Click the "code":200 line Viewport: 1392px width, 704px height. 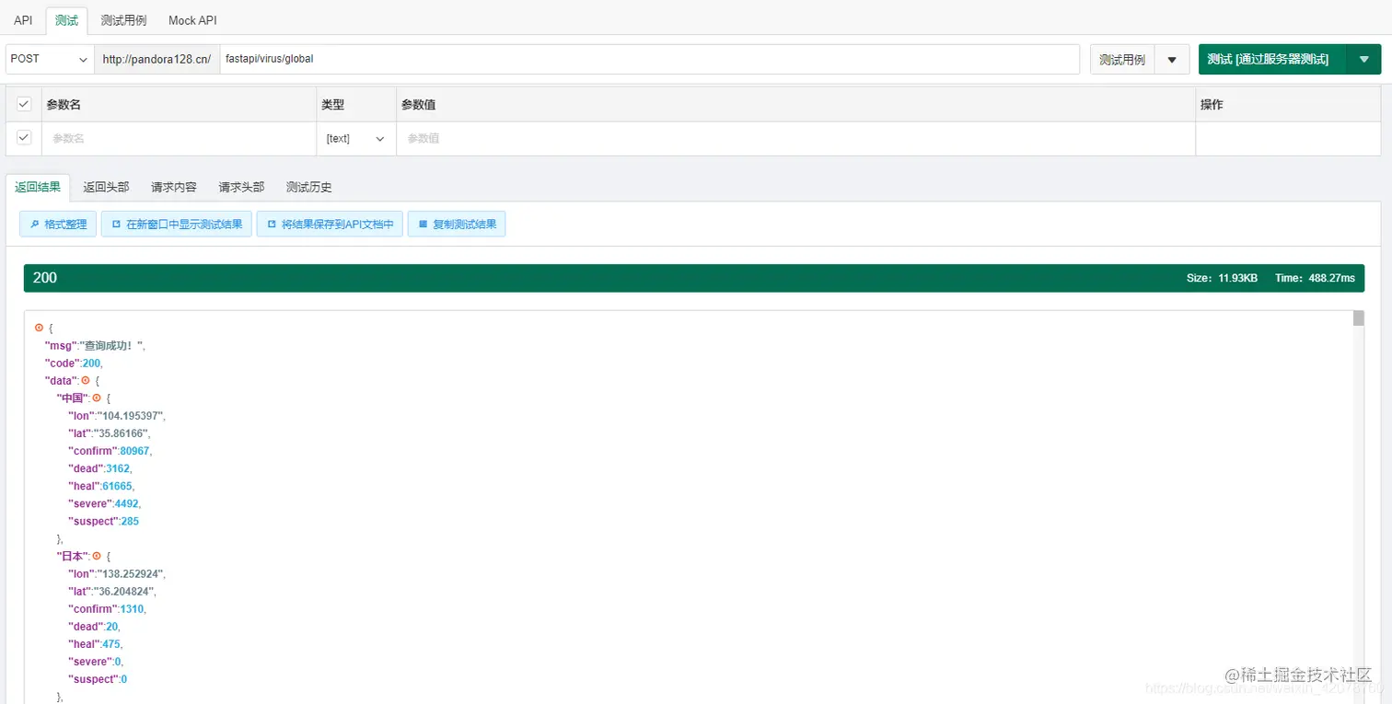74,363
